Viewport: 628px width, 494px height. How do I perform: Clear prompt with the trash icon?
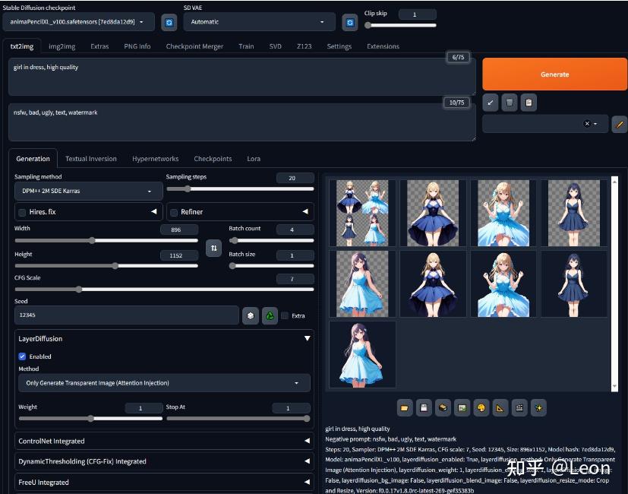tap(509, 103)
